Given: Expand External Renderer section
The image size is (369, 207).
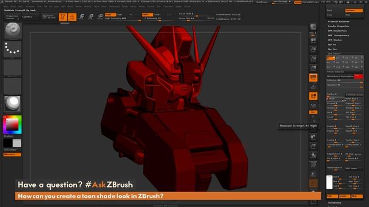Looking at the screenshot, I should tap(338, 21).
